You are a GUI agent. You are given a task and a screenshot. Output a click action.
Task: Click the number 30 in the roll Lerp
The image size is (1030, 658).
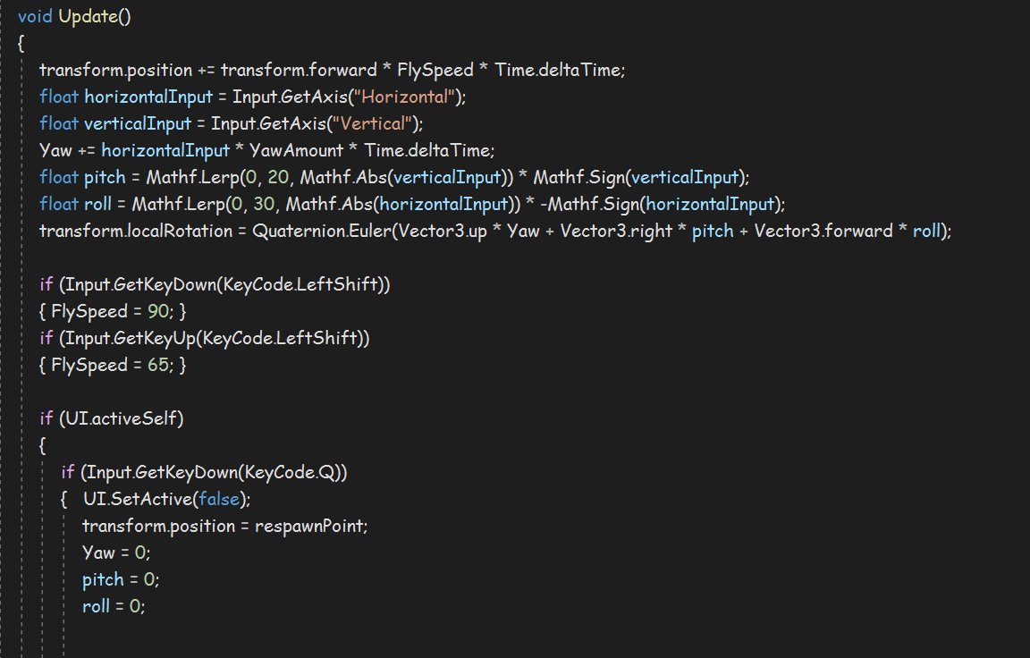[264, 205]
